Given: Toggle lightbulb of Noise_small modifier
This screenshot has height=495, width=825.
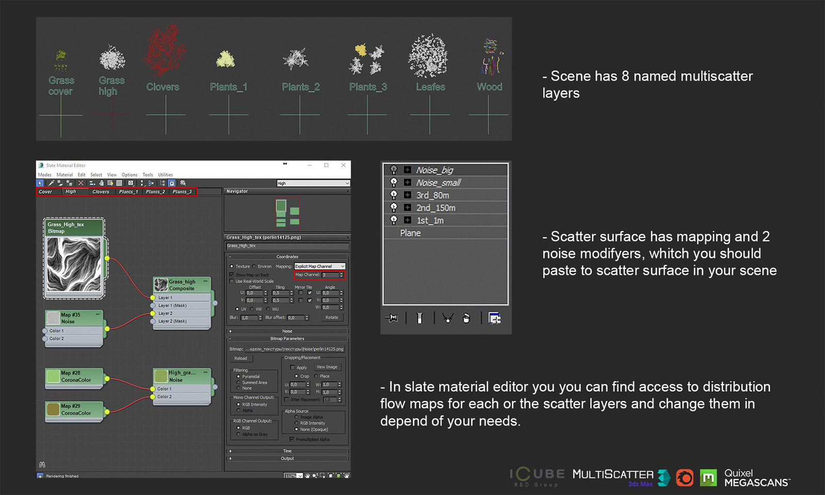Looking at the screenshot, I should (394, 183).
